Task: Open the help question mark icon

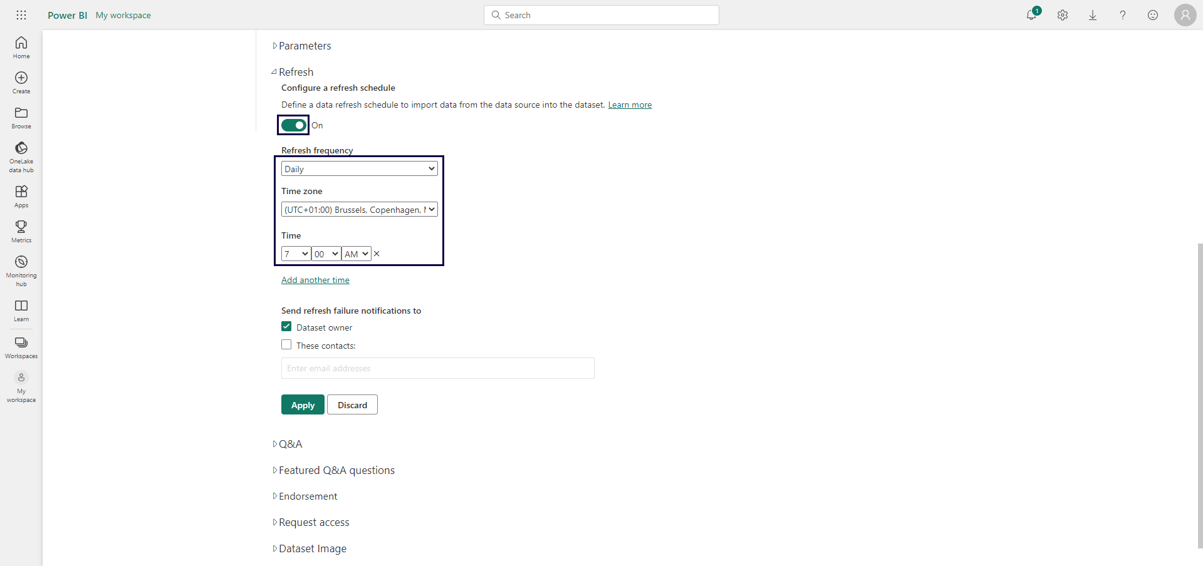Action: [1123, 15]
